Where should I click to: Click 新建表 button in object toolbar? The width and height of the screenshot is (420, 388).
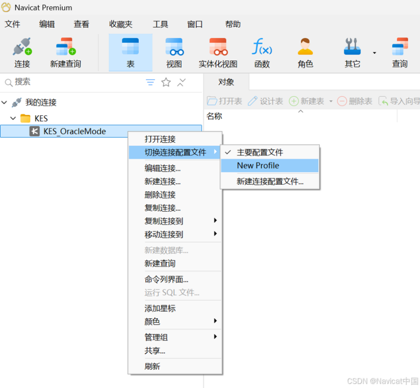click(x=307, y=101)
